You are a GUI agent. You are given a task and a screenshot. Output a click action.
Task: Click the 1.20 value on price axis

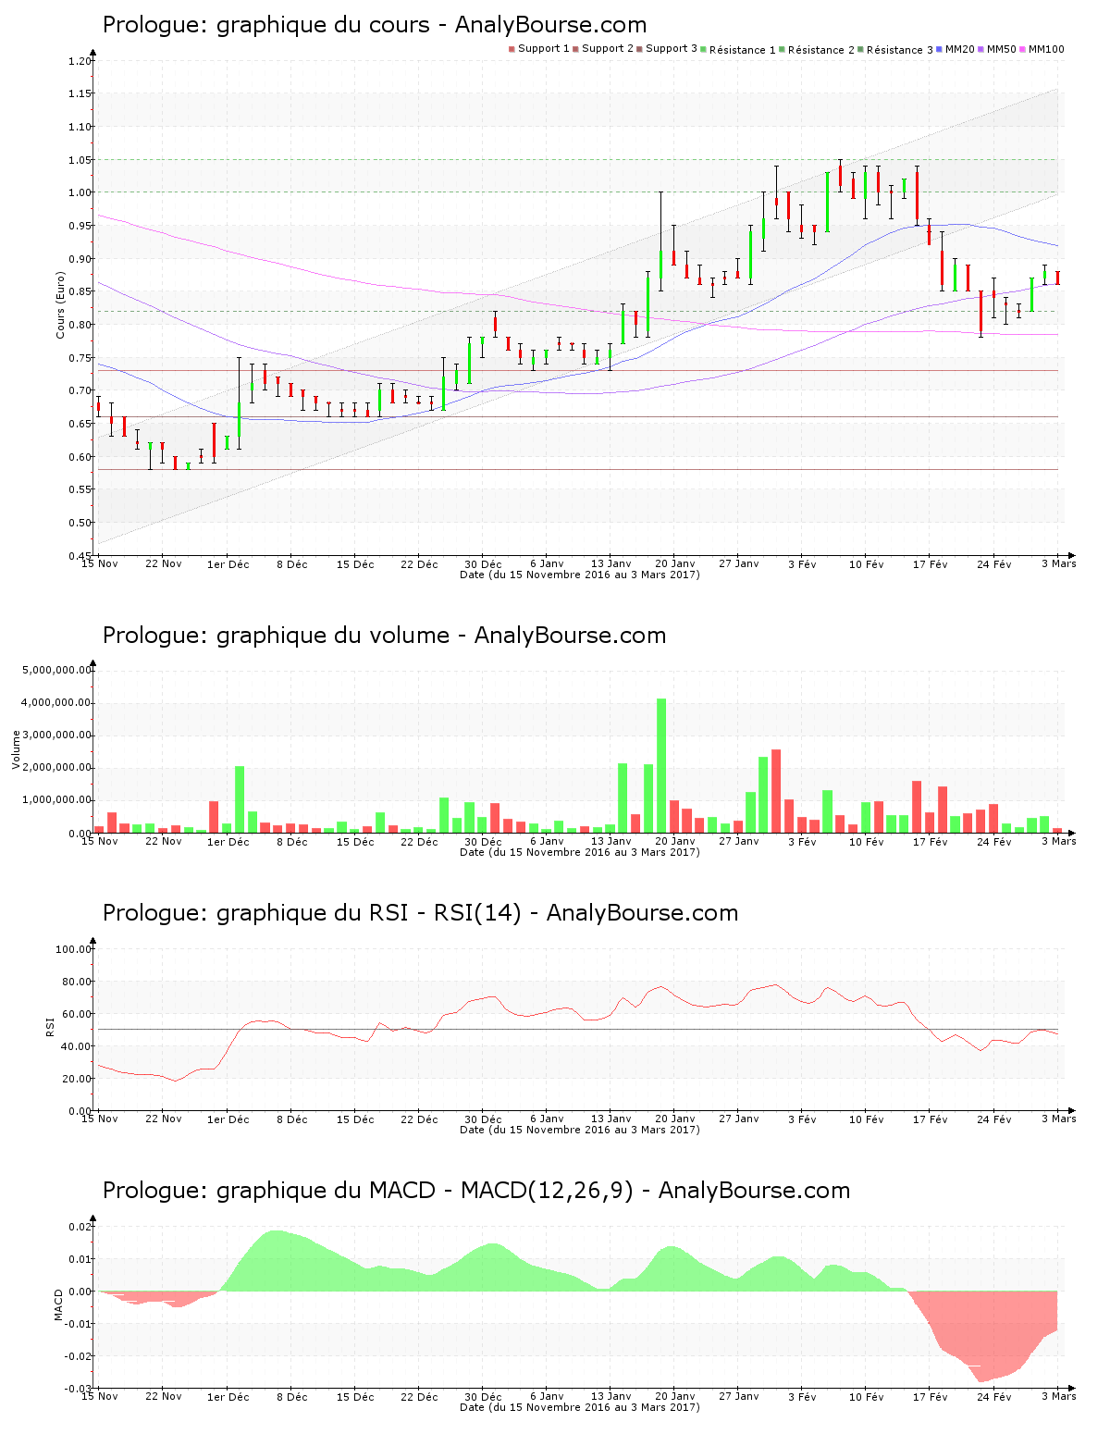80,61
